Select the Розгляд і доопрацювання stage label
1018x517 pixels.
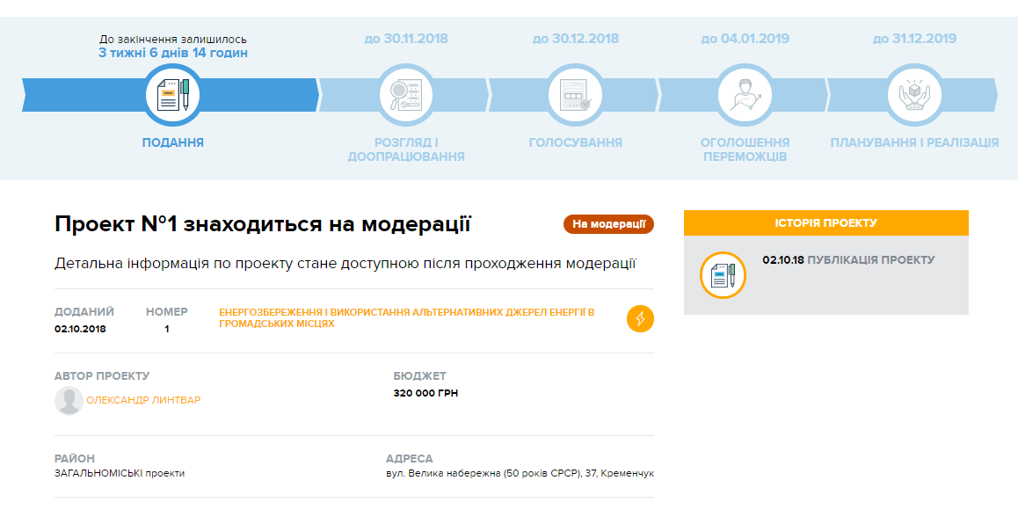tap(405, 149)
